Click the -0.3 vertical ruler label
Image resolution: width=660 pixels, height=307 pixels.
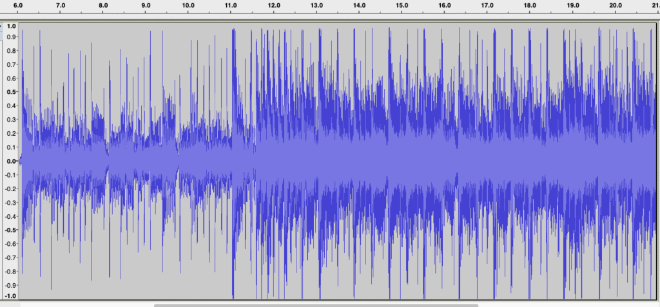point(10,203)
